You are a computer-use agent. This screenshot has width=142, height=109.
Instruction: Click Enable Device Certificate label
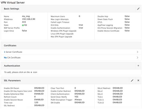coord(108,31)
